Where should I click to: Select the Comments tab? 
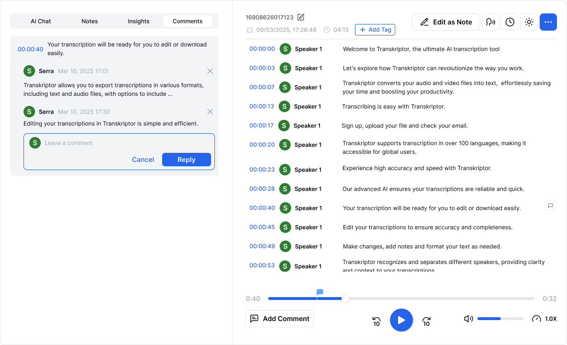187,21
